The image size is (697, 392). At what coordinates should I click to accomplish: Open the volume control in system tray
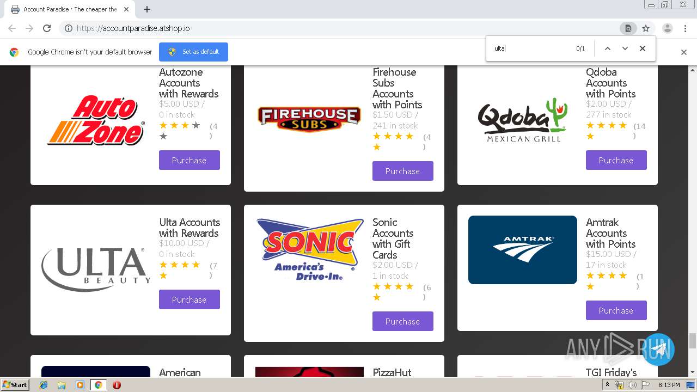(632, 385)
